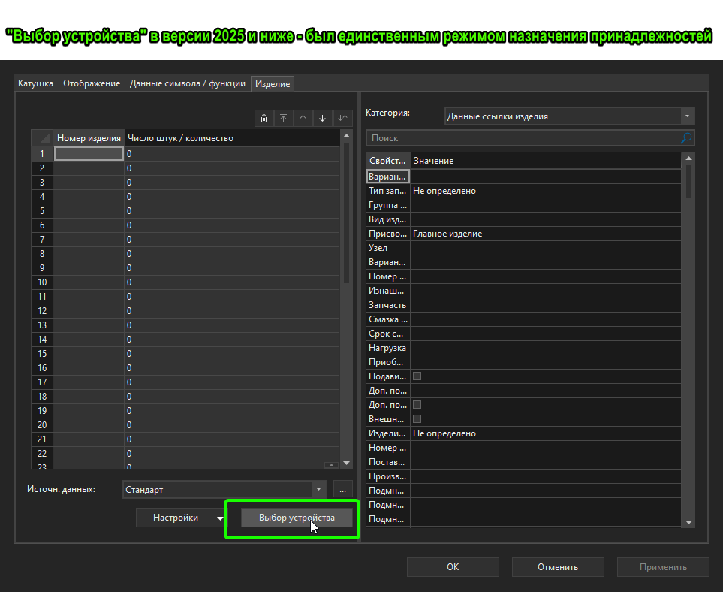Select the Изнаш... property row
Screen dimensions: 723x592
click(x=524, y=291)
